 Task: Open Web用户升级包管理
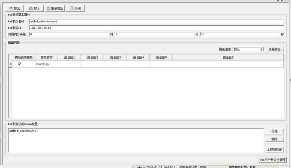(273, 160)
